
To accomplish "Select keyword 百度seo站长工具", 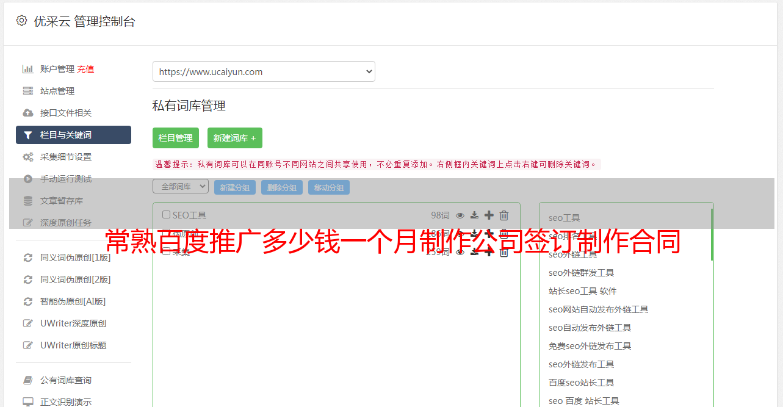I will pyautogui.click(x=582, y=383).
